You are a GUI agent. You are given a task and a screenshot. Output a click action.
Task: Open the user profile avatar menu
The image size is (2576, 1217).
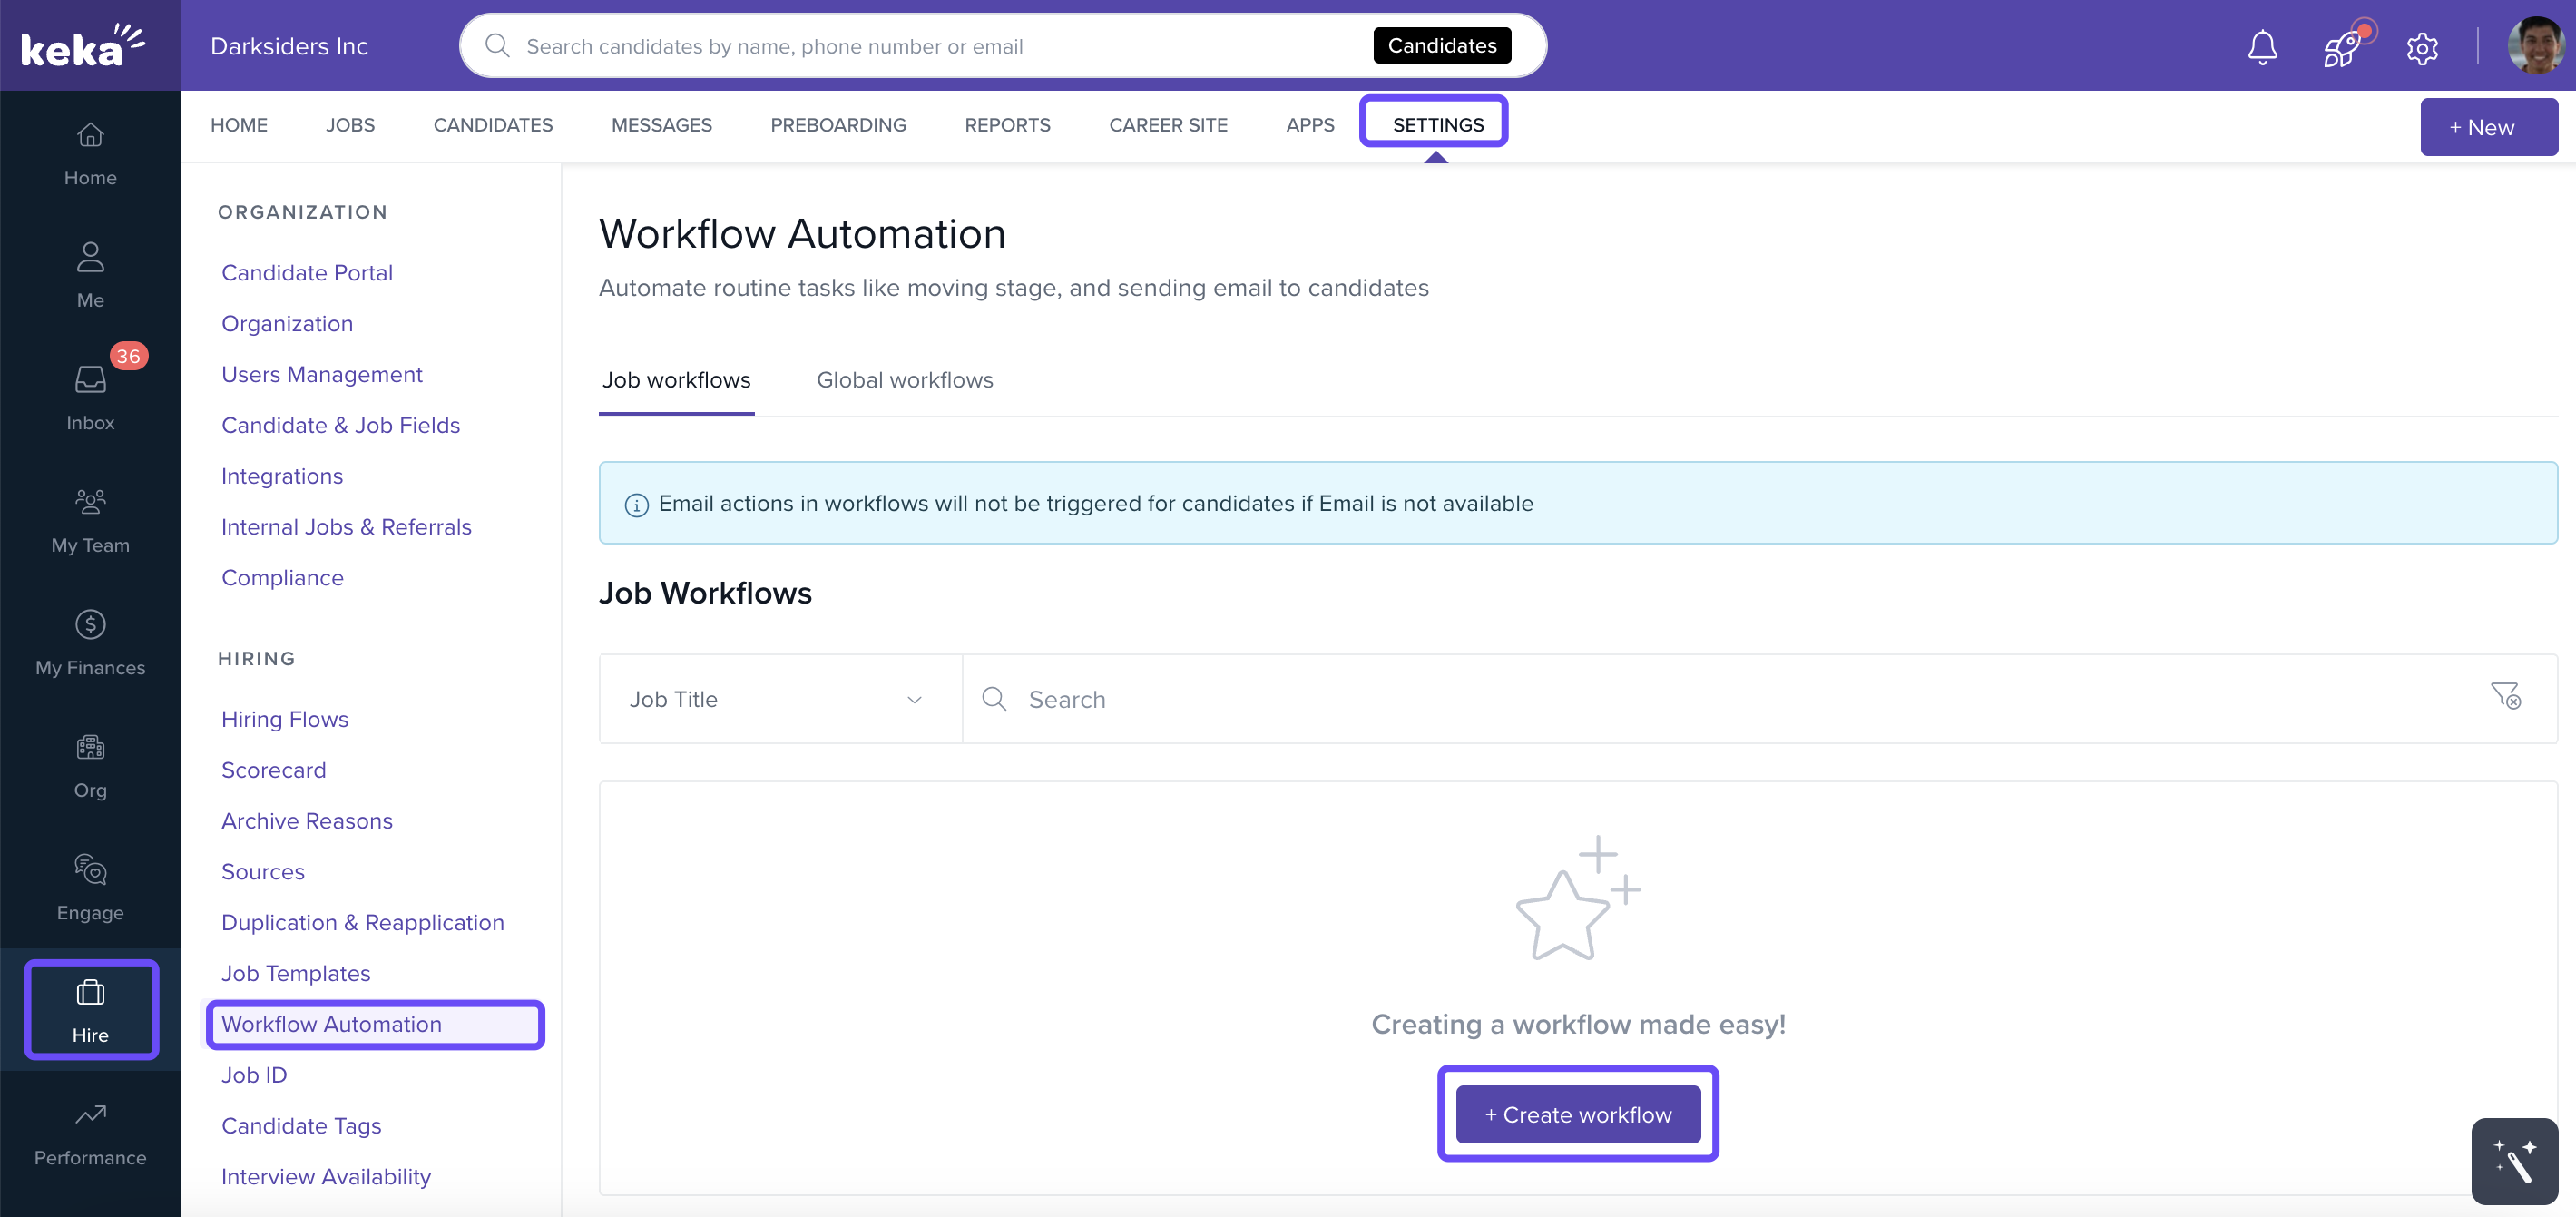(2535, 46)
